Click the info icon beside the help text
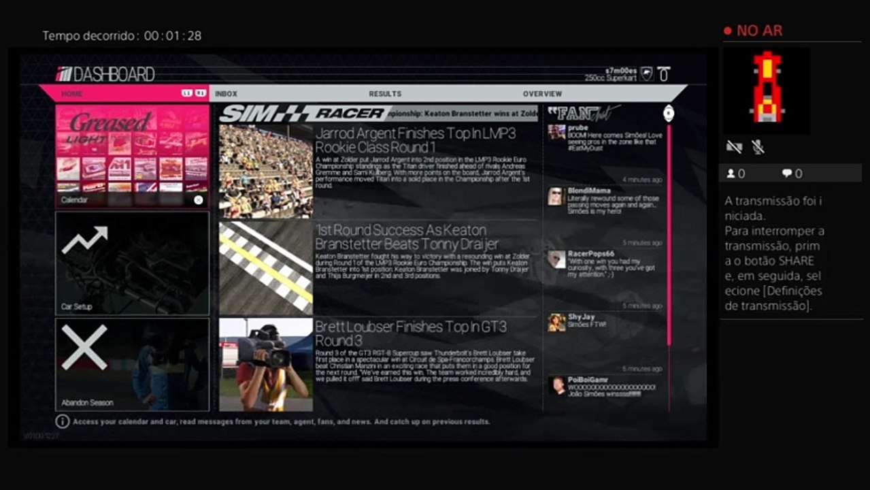This screenshot has height=490, width=870. pos(63,422)
